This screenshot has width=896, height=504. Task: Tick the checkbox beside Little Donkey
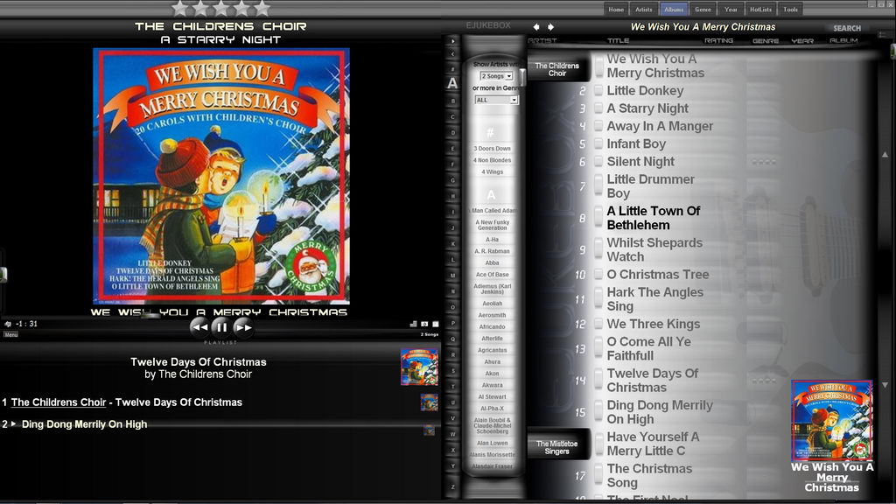click(x=598, y=90)
